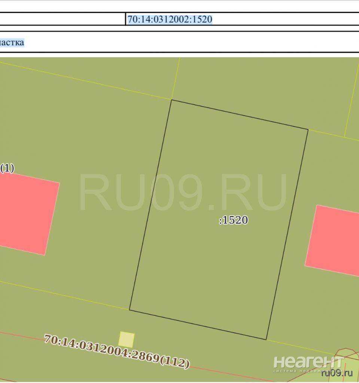Click the НЕАГЕНТ logo

308,363
